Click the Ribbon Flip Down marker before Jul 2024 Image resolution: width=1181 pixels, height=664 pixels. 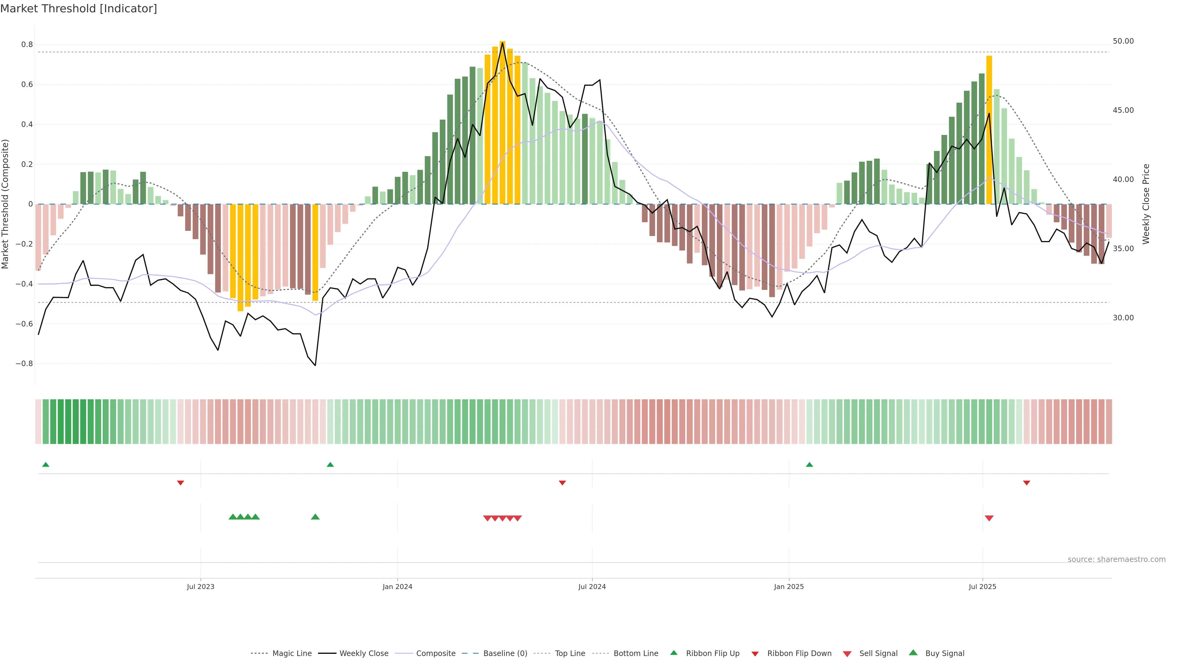(562, 483)
